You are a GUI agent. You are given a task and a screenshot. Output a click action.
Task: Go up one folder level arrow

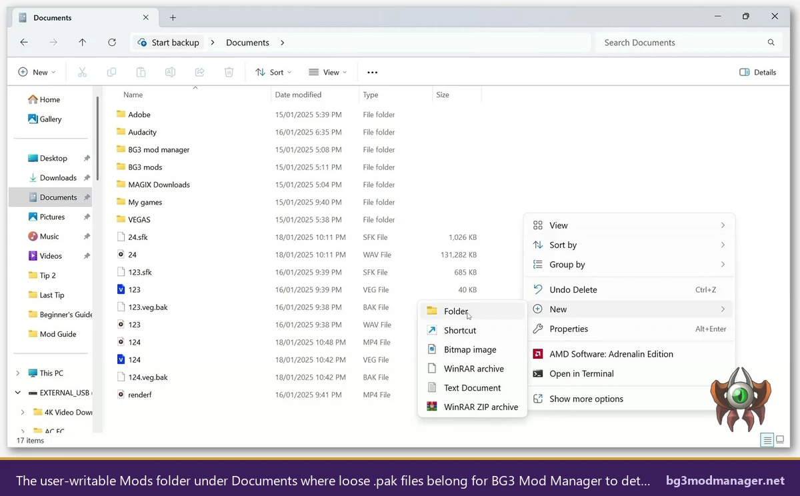click(x=82, y=42)
